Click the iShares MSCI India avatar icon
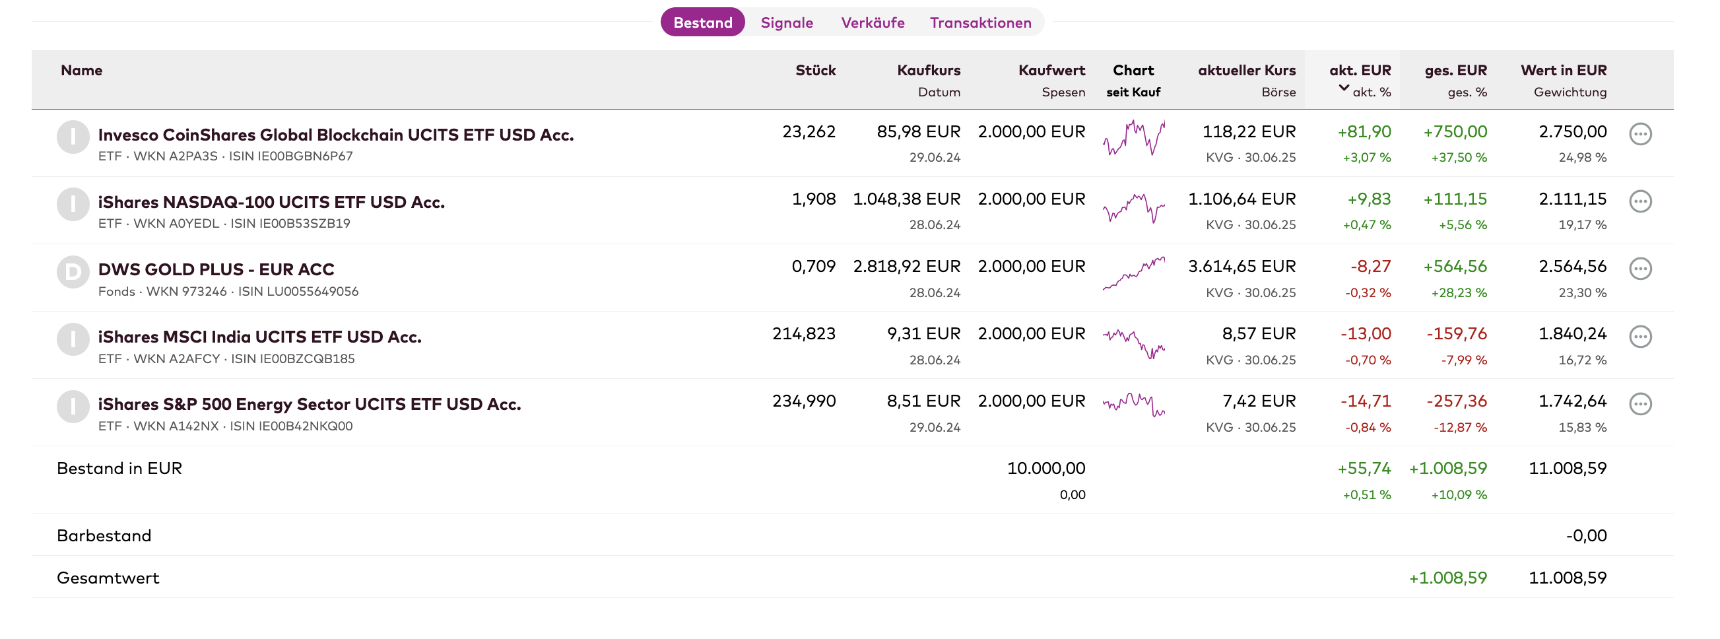1720x639 pixels. [x=73, y=340]
